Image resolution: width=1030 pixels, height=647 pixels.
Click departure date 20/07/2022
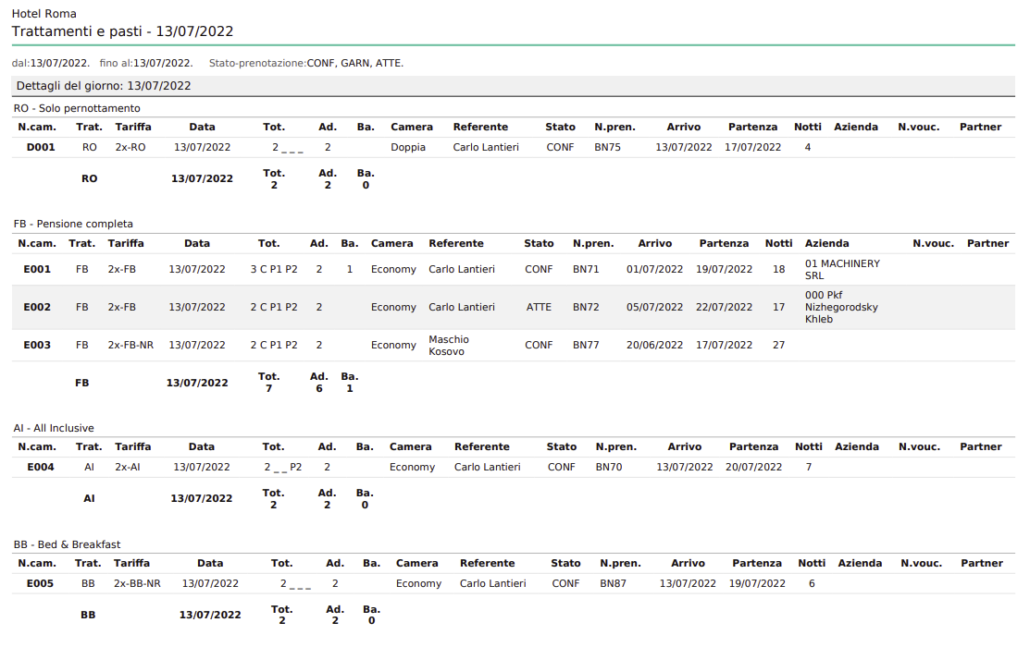coord(753,468)
